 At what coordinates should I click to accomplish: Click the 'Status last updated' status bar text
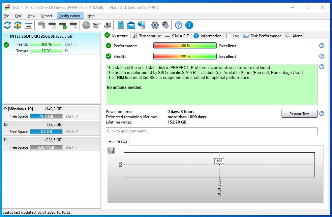click(x=36, y=212)
